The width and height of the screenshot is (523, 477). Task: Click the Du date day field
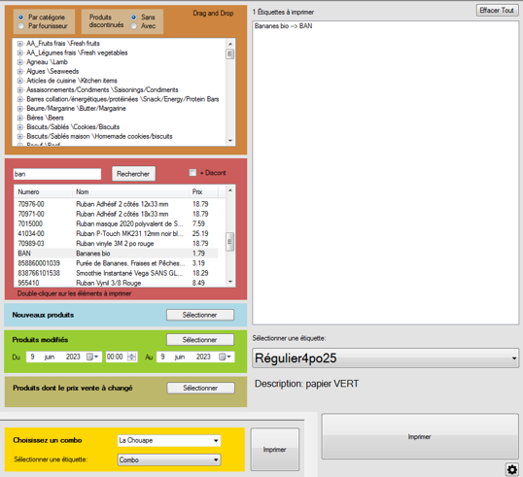(x=32, y=357)
